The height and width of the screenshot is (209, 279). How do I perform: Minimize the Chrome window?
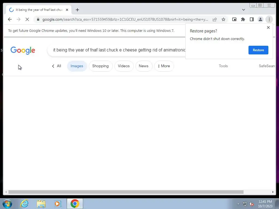pyautogui.click(x=253, y=5)
